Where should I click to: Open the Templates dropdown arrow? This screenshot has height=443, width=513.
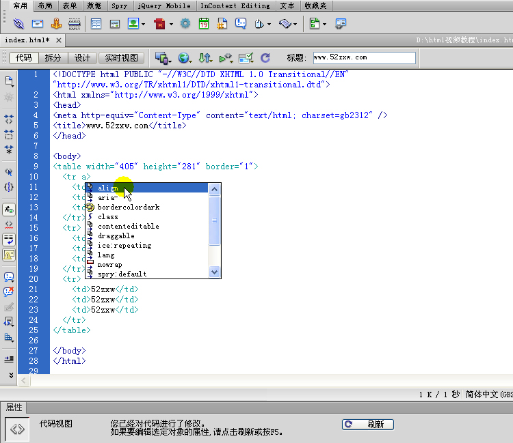(324, 24)
